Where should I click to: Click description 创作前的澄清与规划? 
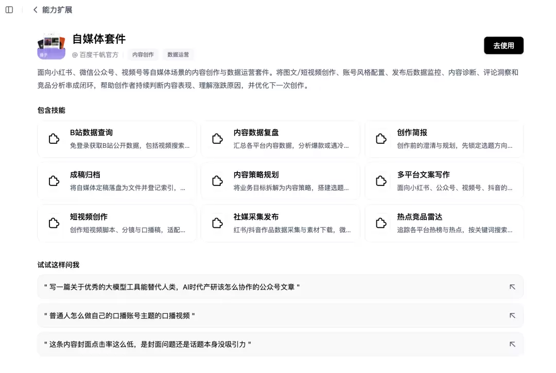455,145
